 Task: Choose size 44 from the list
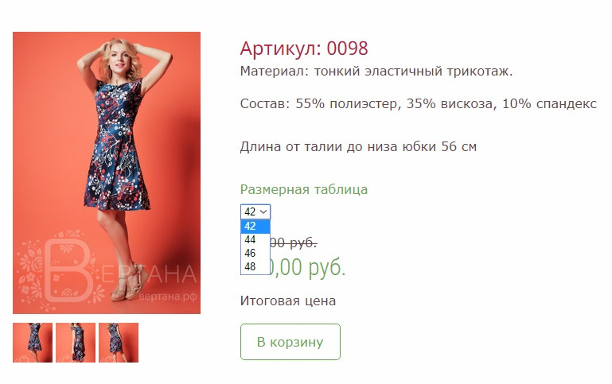[255, 239]
